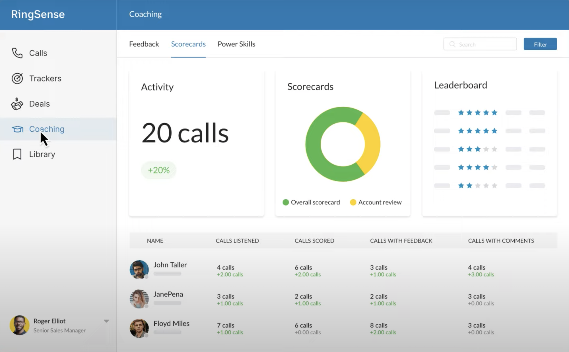Click the search icon in top bar
This screenshot has width=569, height=352.
(452, 44)
